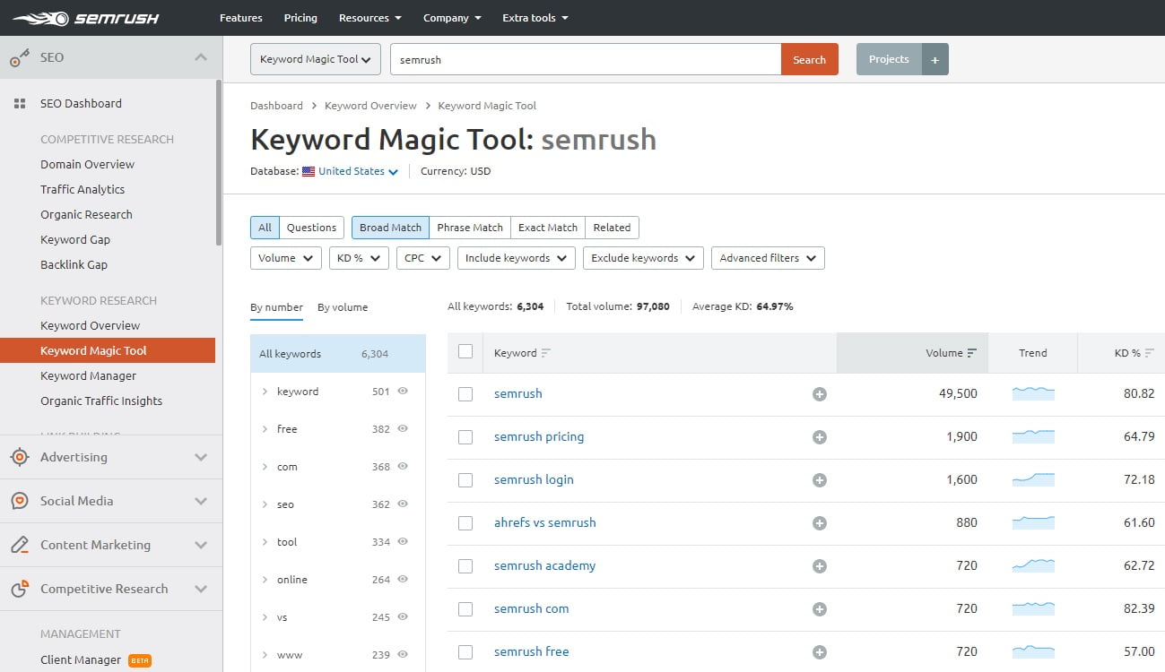Open the Related tab
Screen dimensions: 1165x672
[612, 228]
